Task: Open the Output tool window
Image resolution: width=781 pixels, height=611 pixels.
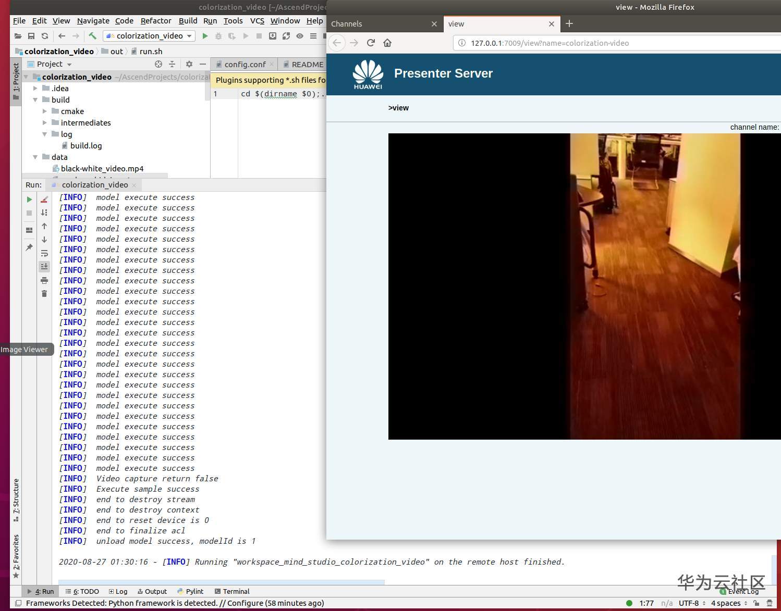Action: 152,591
